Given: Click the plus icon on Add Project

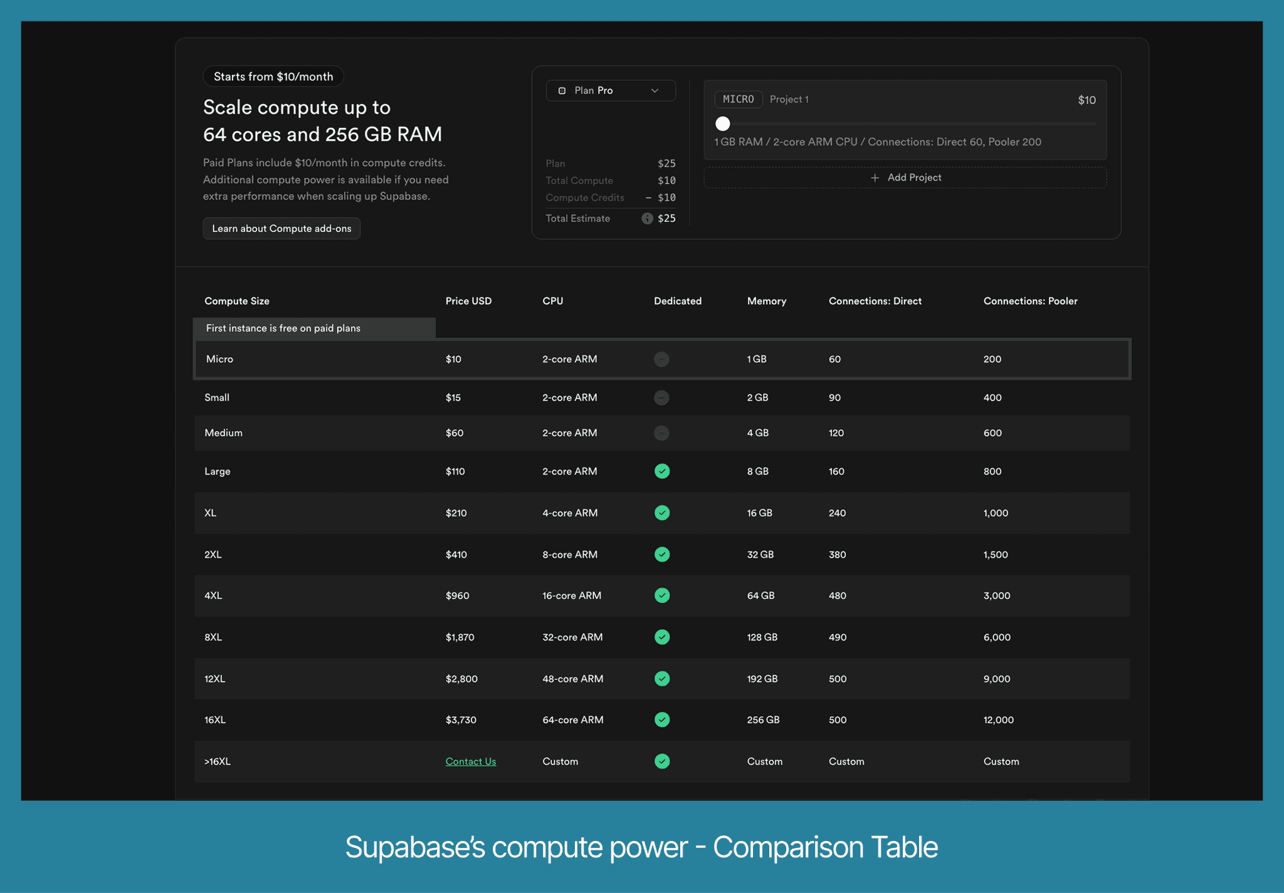Looking at the screenshot, I should (x=874, y=177).
